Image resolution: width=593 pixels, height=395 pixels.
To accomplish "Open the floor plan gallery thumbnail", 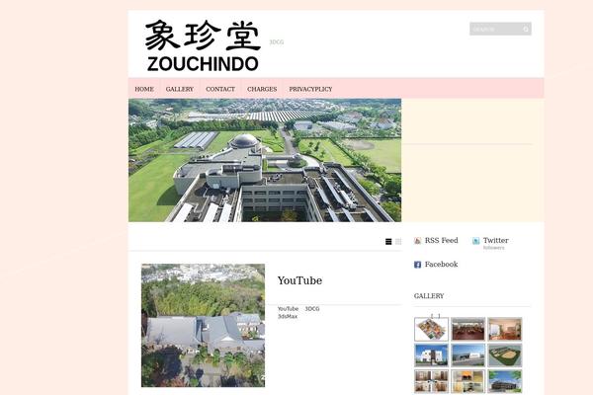I will click(x=431, y=330).
